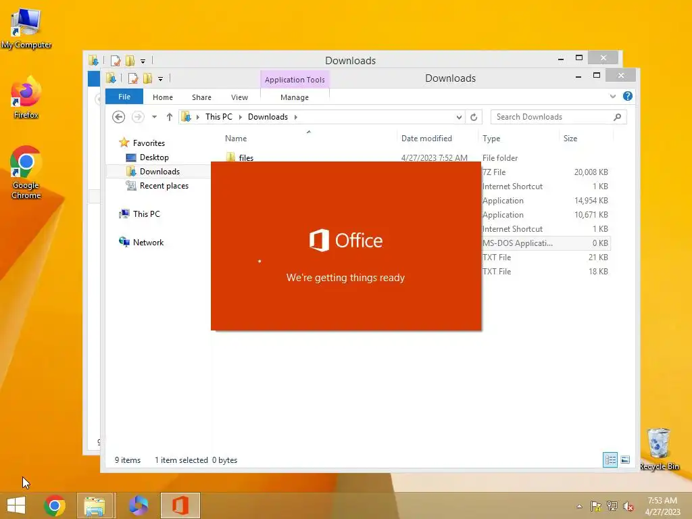The image size is (692, 519).
Task: Click the search magnifier icon
Action: (618, 116)
